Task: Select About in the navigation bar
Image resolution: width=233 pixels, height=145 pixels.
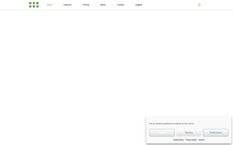Action: pyautogui.click(x=103, y=5)
